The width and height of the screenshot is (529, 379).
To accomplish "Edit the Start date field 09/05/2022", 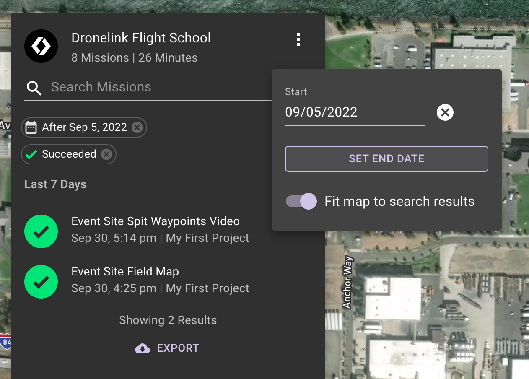I will pos(355,112).
